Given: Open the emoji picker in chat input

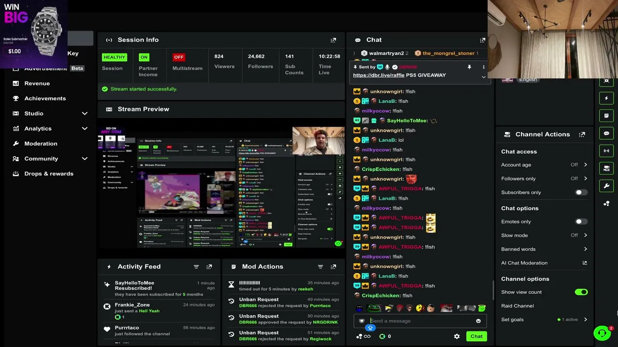Looking at the screenshot, I should click(478, 321).
